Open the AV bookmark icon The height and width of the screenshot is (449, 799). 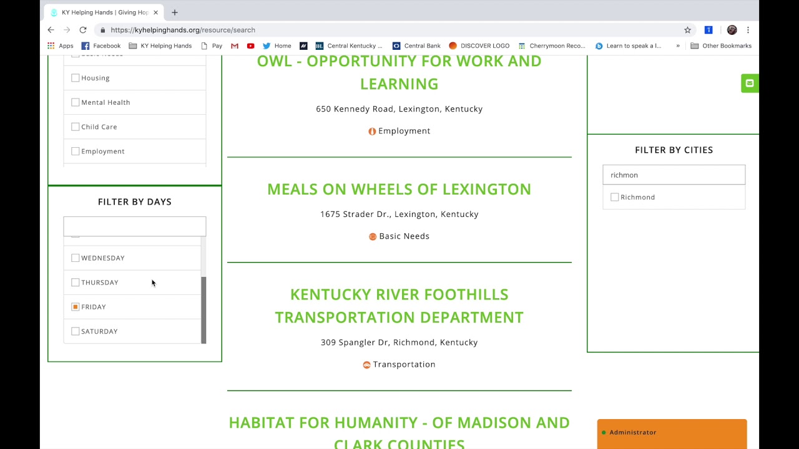pos(303,46)
